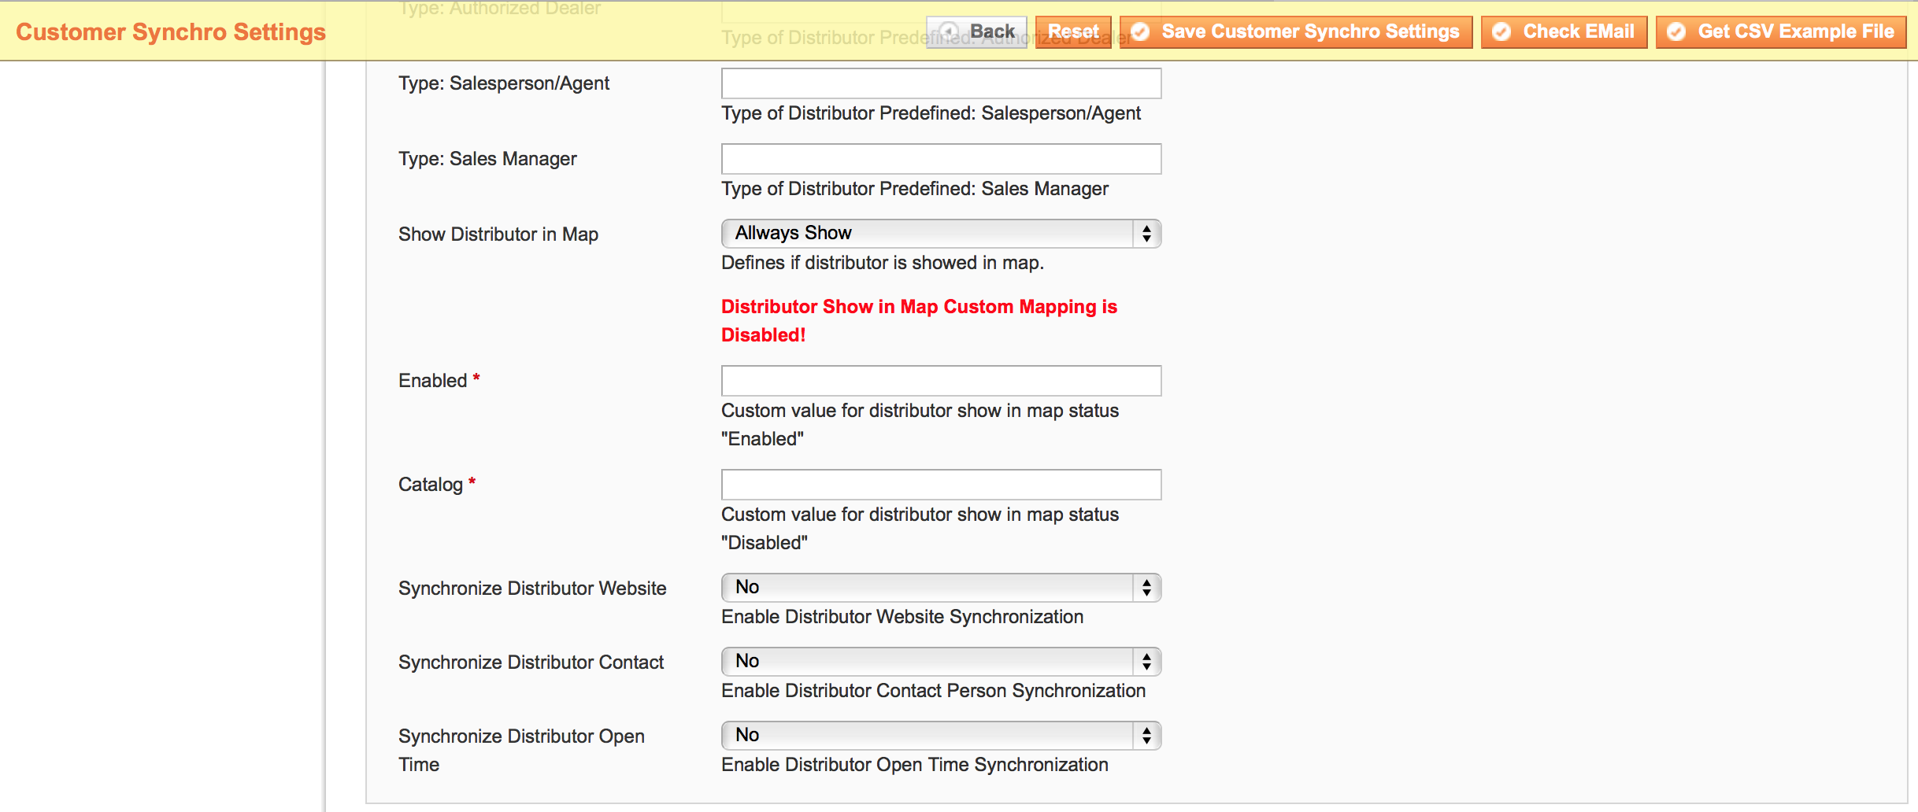Viewport: 1918px width, 812px height.
Task: Click 'Defines if distributor is showed in map.' note
Action: point(883,263)
